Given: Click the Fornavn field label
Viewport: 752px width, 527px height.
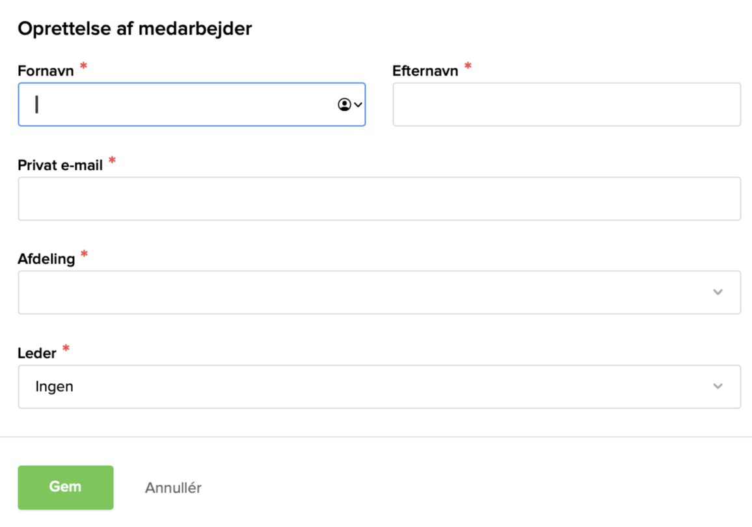Looking at the screenshot, I should click(x=46, y=71).
